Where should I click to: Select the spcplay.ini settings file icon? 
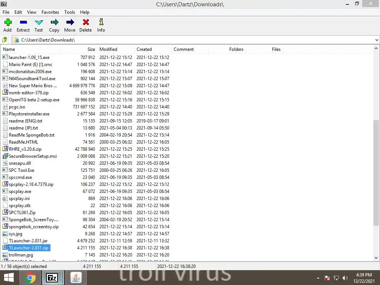point(5,199)
